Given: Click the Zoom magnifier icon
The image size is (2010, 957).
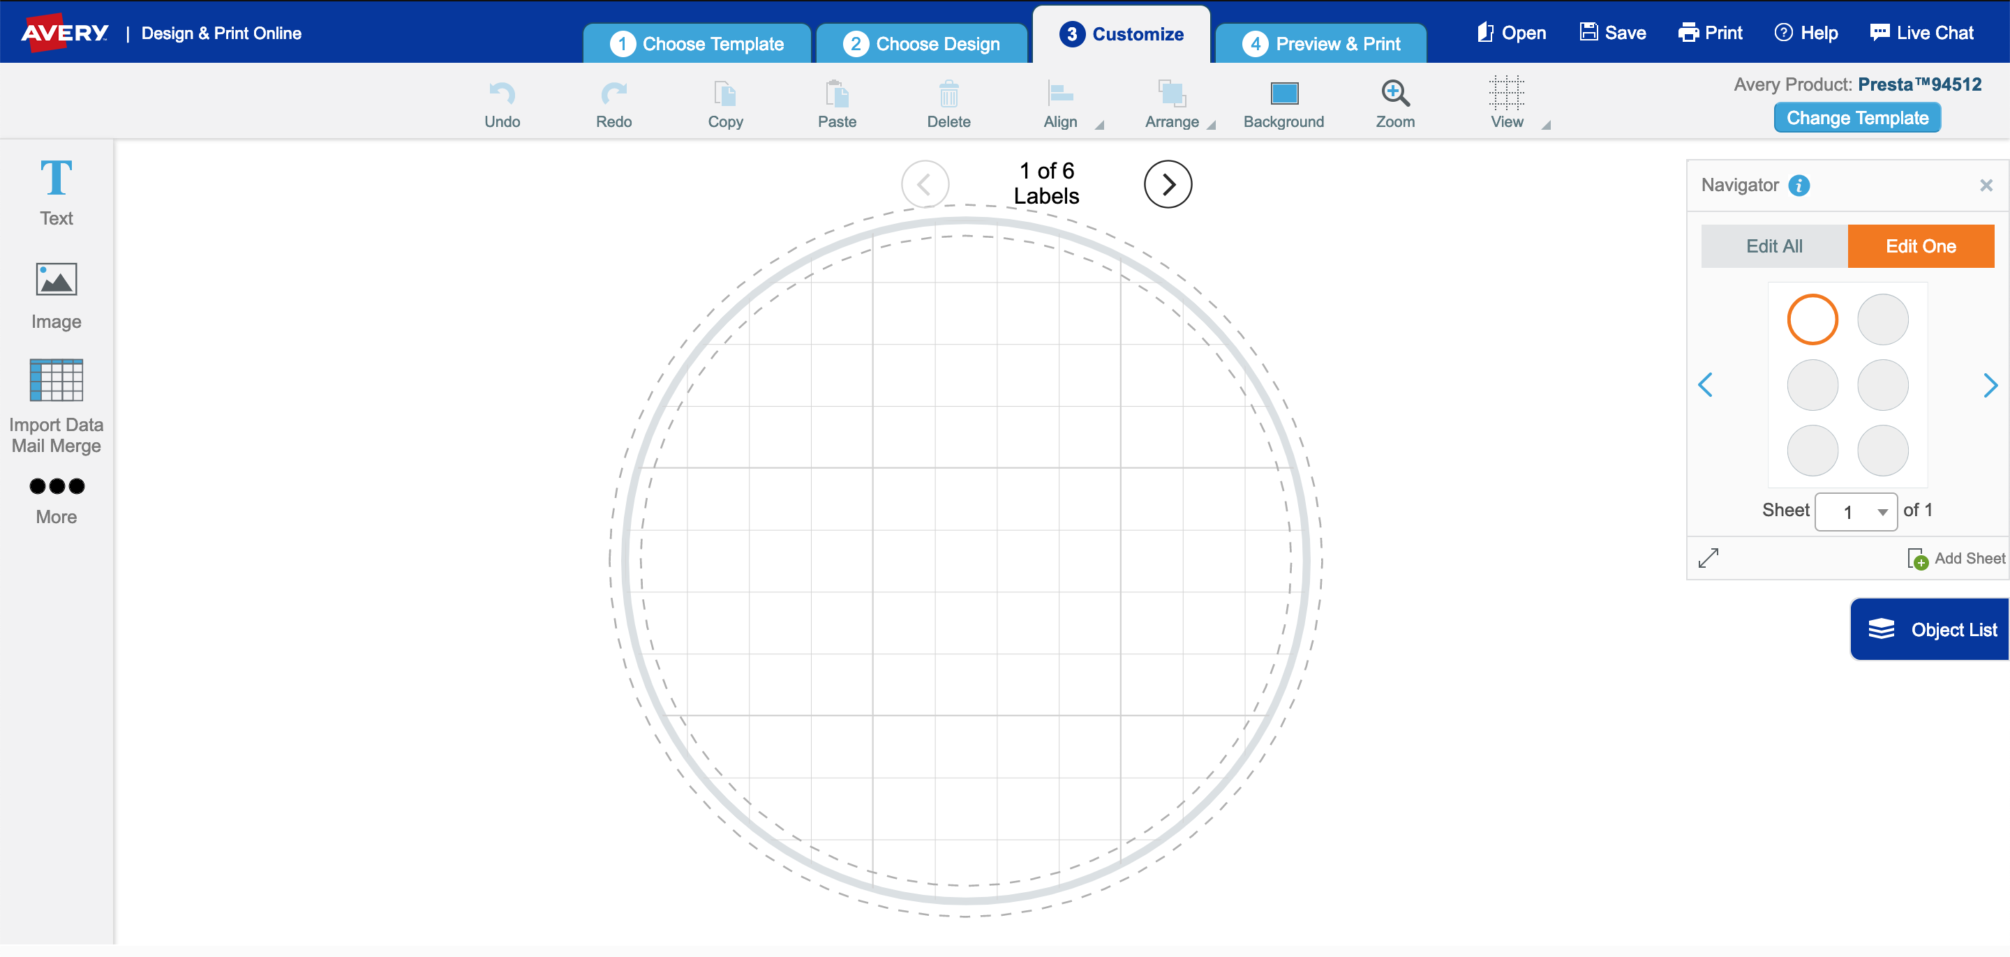Looking at the screenshot, I should click(1395, 93).
